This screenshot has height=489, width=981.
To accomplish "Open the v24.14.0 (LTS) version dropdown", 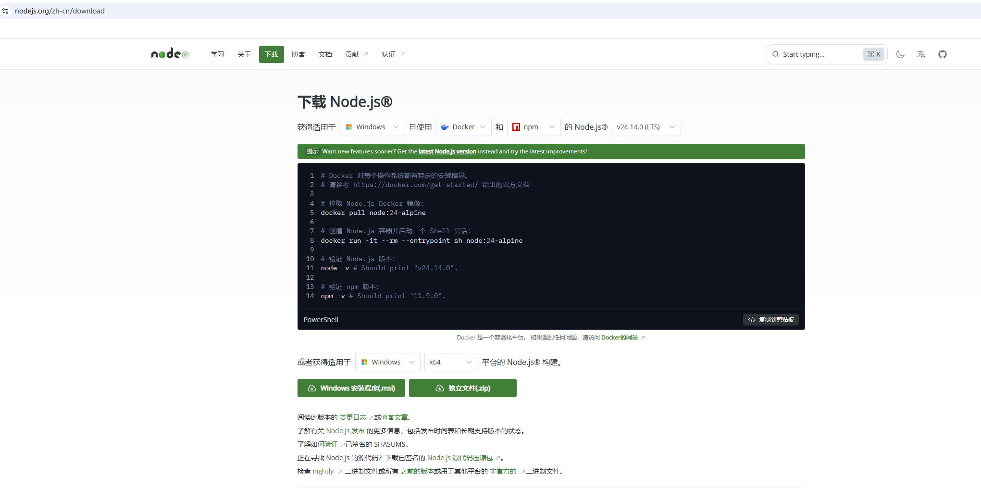I will pyautogui.click(x=646, y=127).
